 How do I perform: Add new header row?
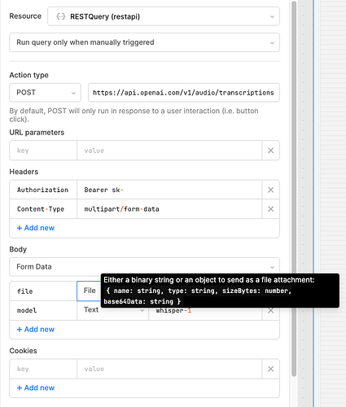36,228
